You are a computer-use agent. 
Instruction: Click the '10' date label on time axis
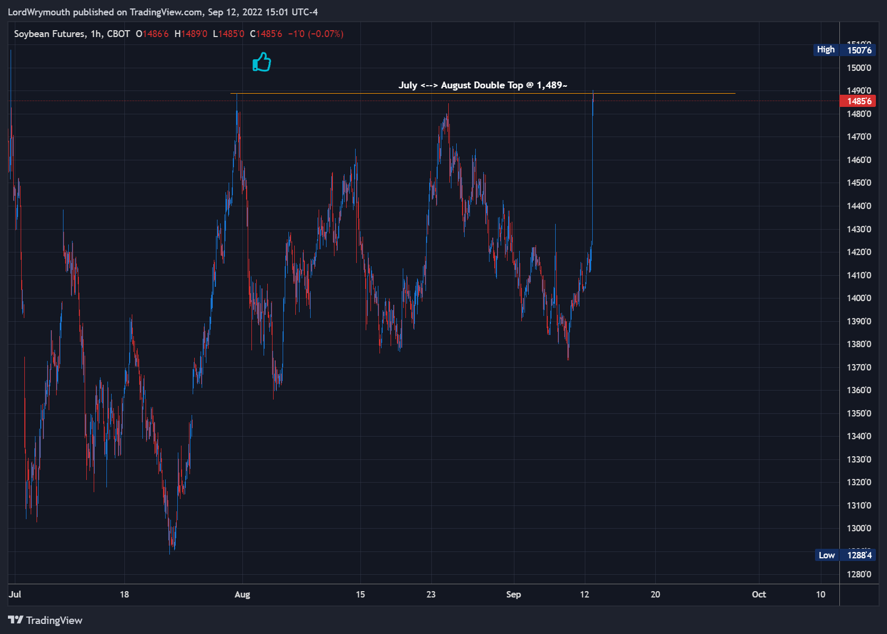click(821, 594)
